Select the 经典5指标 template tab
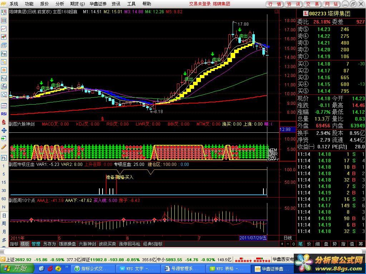 pyautogui.click(x=153, y=244)
